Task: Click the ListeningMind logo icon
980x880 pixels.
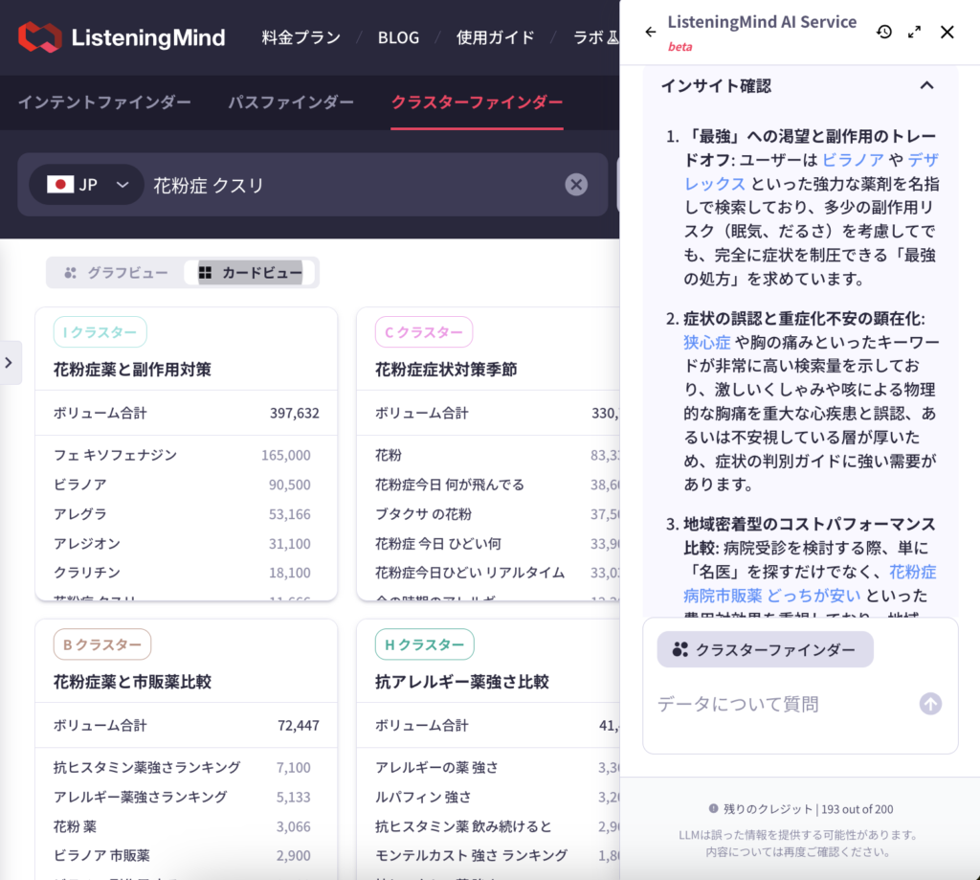Action: pos(39,37)
